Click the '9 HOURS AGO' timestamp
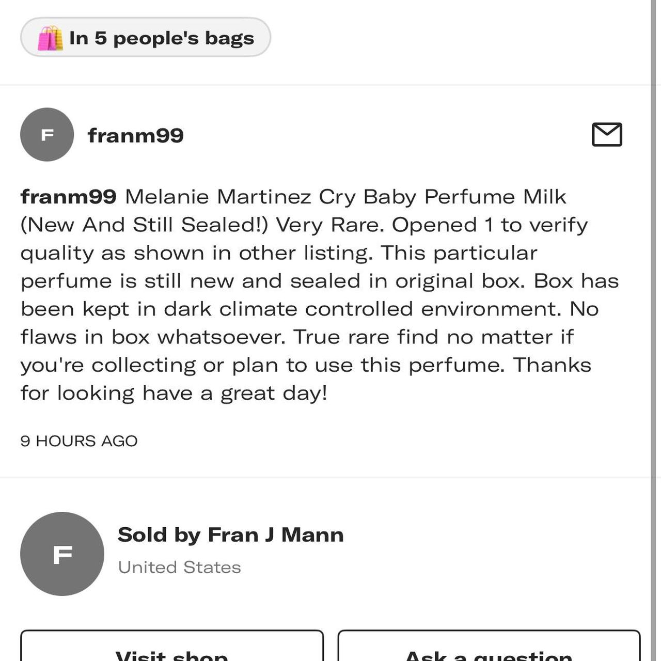Image resolution: width=661 pixels, height=661 pixels. coord(78,440)
